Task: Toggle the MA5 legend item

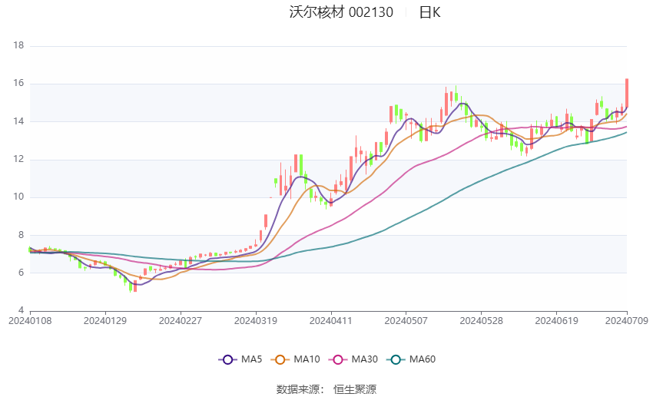Action: 240,359
